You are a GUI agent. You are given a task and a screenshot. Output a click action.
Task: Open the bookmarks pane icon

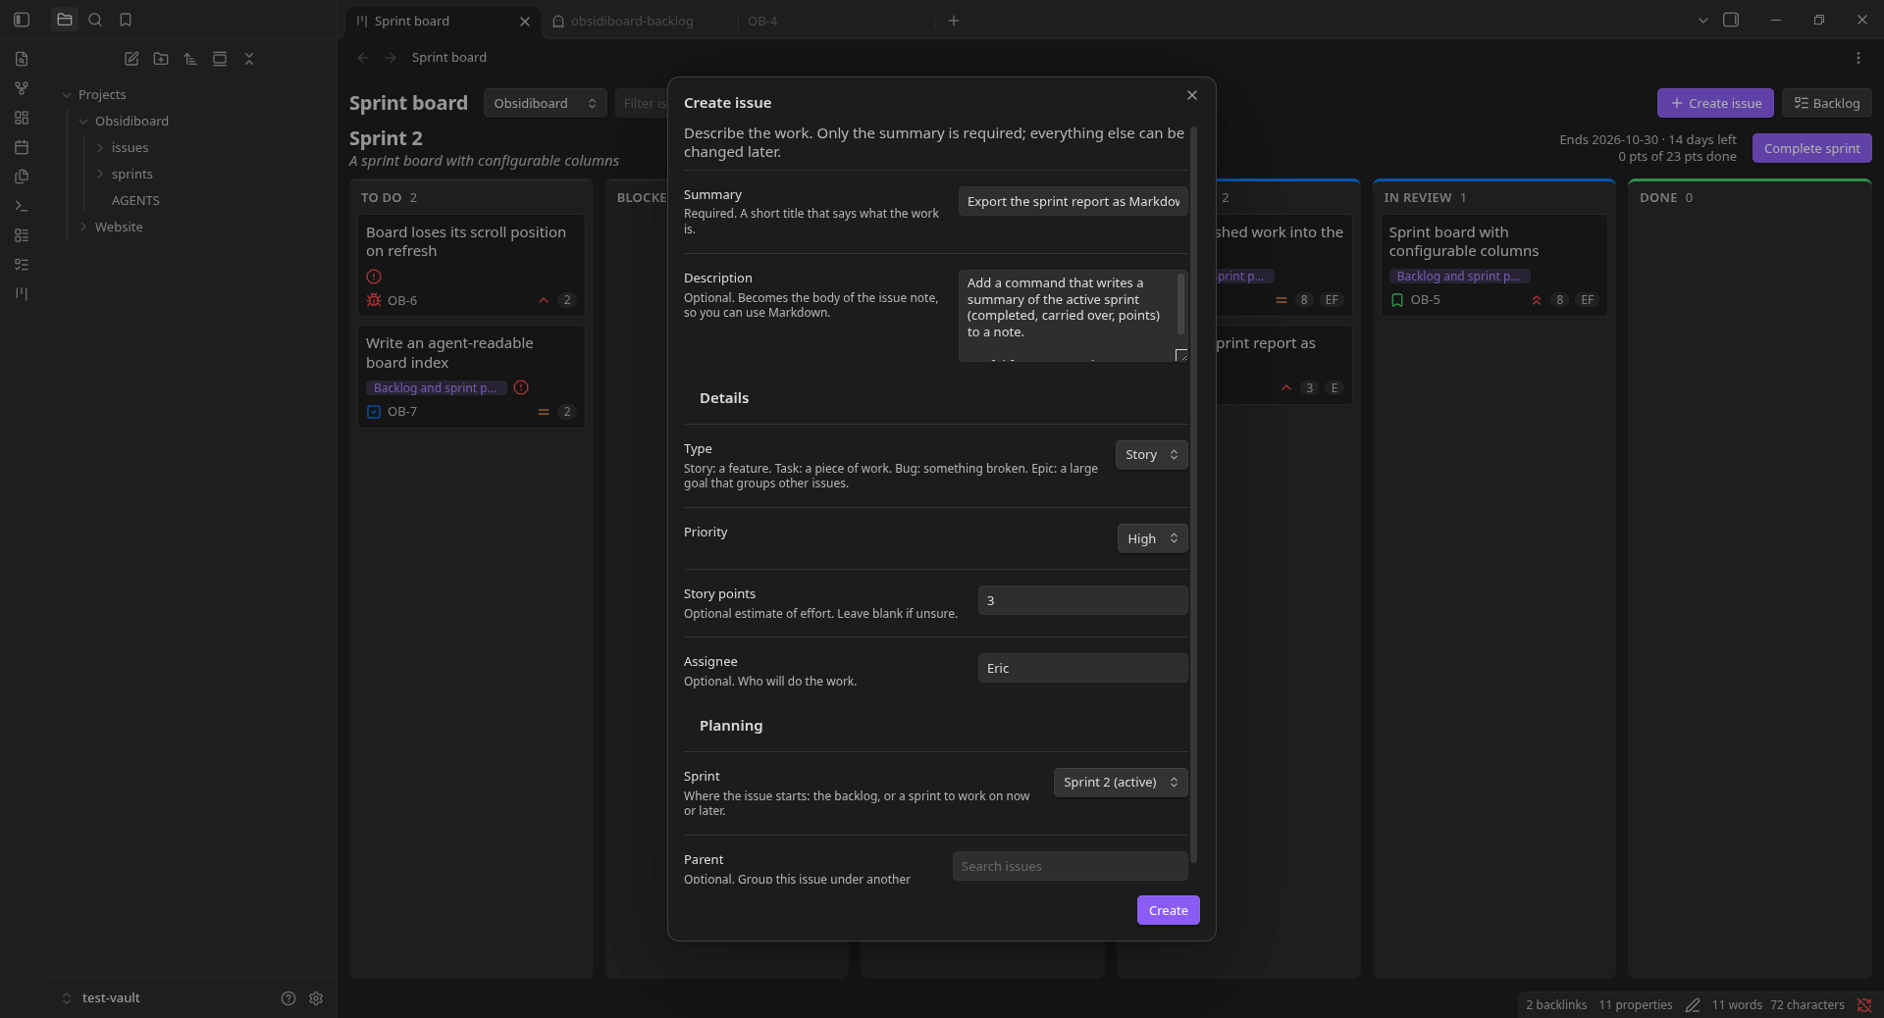point(126,20)
